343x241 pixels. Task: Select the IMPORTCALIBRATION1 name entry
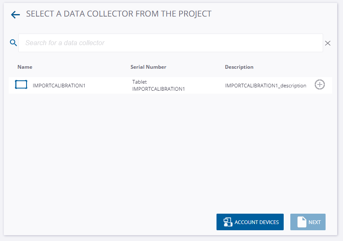tap(59, 85)
